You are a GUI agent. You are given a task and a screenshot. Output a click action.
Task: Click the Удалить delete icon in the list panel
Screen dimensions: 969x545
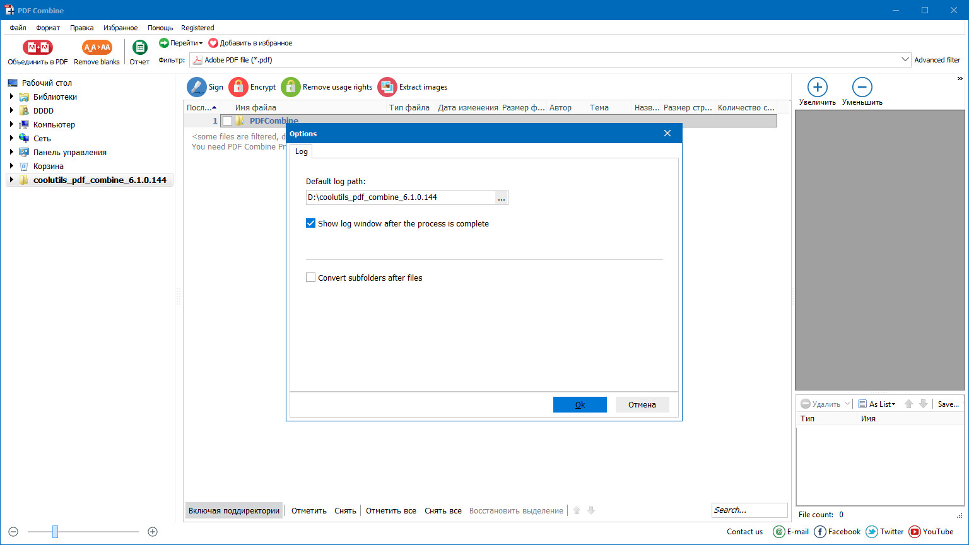[x=806, y=404]
